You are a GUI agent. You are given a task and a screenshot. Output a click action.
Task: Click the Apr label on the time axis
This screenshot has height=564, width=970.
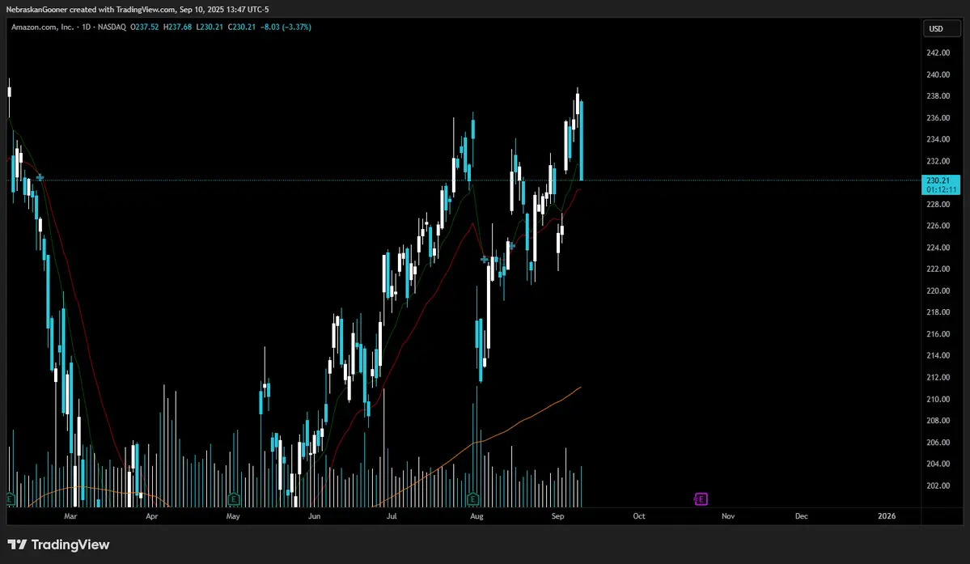click(151, 515)
